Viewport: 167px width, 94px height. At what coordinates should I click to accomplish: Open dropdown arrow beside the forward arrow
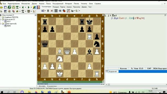click(31, 8)
